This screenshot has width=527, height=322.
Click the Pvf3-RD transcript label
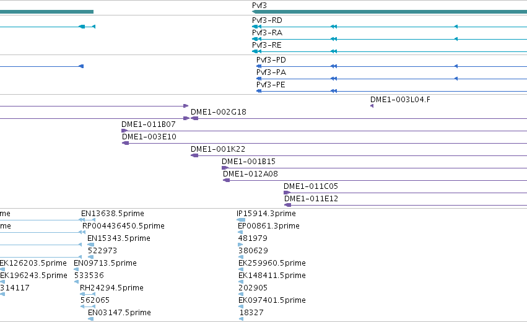(x=267, y=20)
